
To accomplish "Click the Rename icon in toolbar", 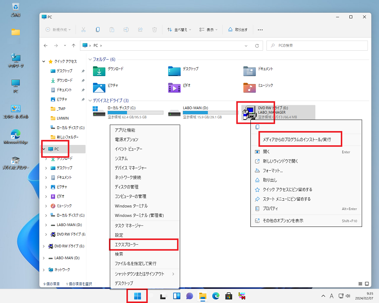I will pyautogui.click(x=126, y=30).
